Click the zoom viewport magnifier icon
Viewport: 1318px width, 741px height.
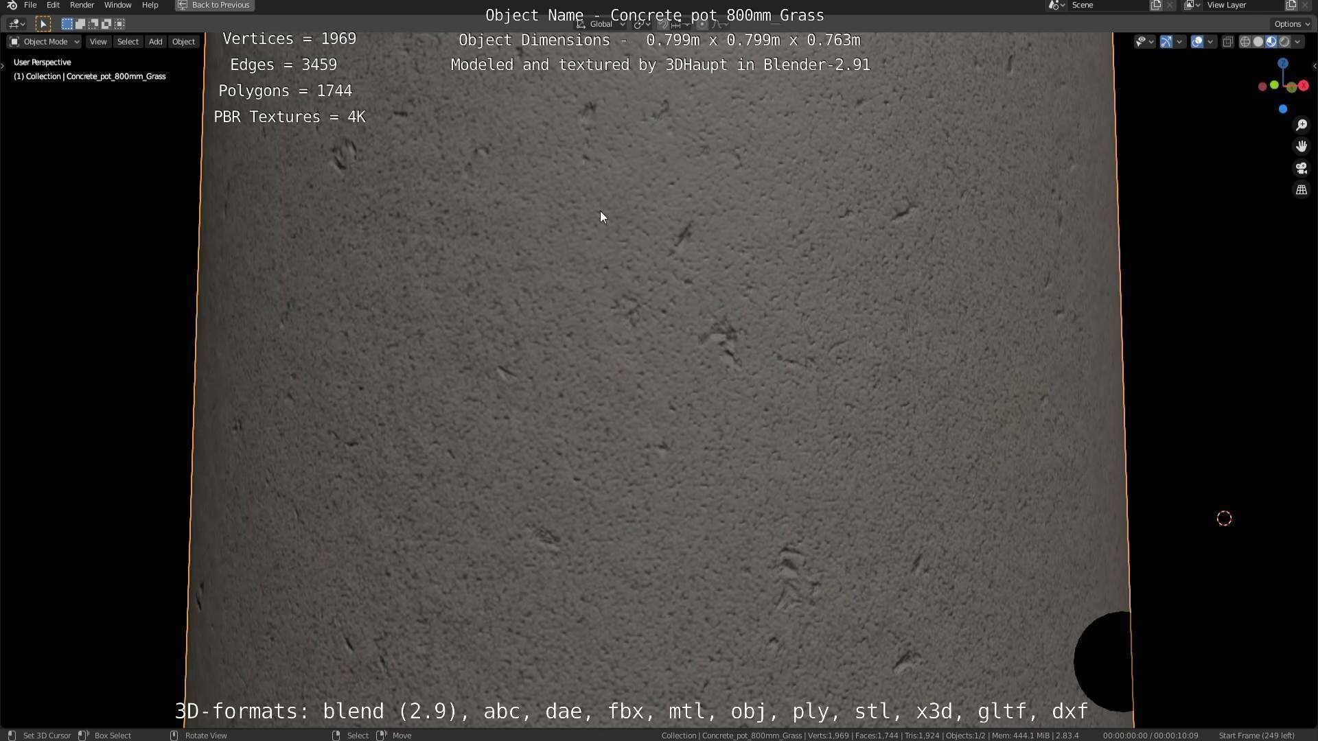click(1302, 125)
